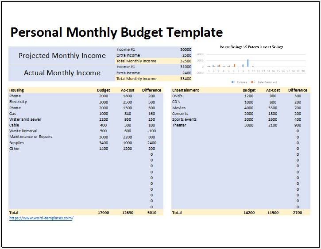Click the Actual Monthly Income label
The height and width of the screenshot is (249, 321).
62,73
